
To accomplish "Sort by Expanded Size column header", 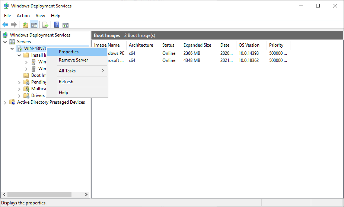I will [200, 45].
